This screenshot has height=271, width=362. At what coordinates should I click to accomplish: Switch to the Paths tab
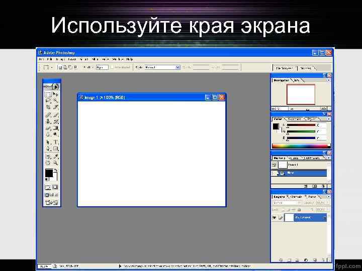tap(312, 197)
